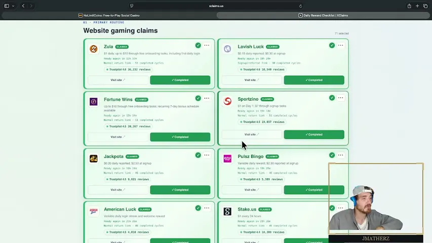Click Fortune Wins' Trustpilot 4.5 badge
Viewport: 432px width, 243px height.
click(x=129, y=127)
